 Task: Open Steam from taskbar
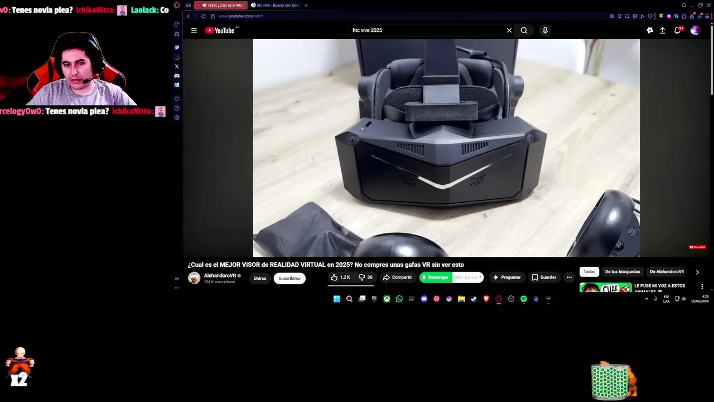pyautogui.click(x=474, y=299)
